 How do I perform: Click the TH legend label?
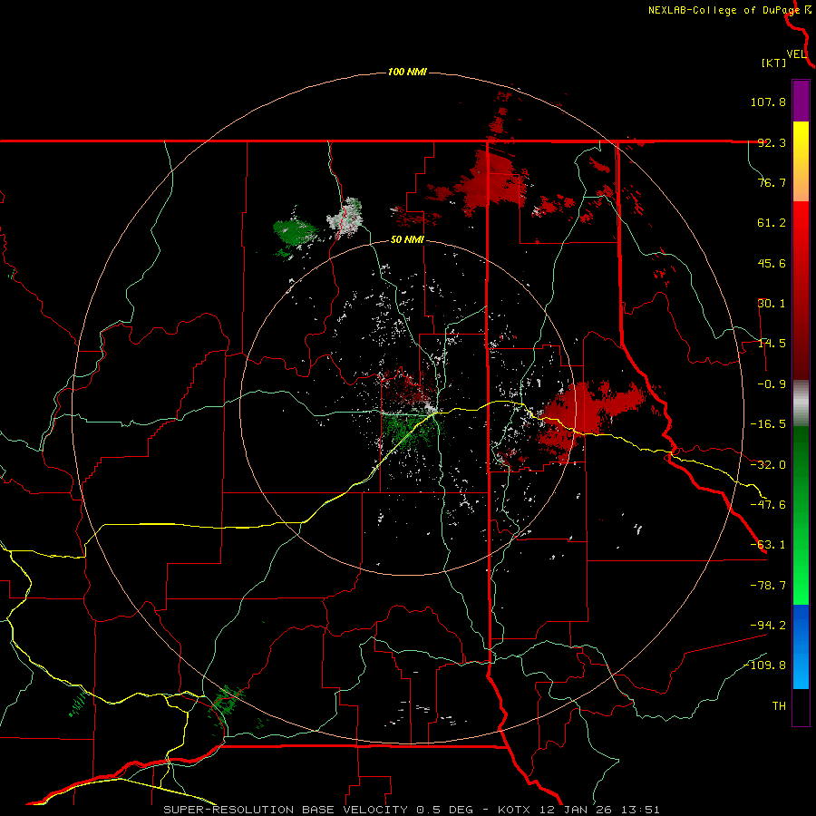point(779,706)
